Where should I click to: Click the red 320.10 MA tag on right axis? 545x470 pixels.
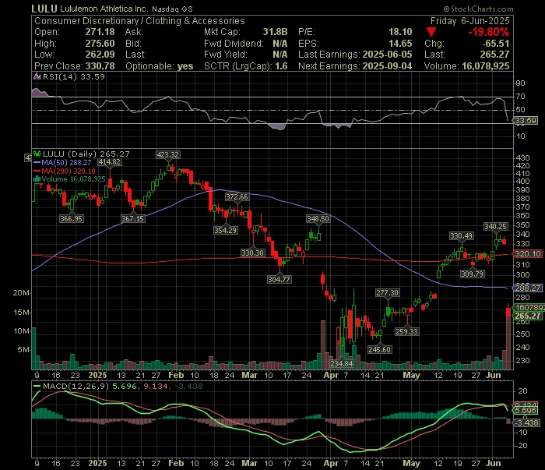528,254
